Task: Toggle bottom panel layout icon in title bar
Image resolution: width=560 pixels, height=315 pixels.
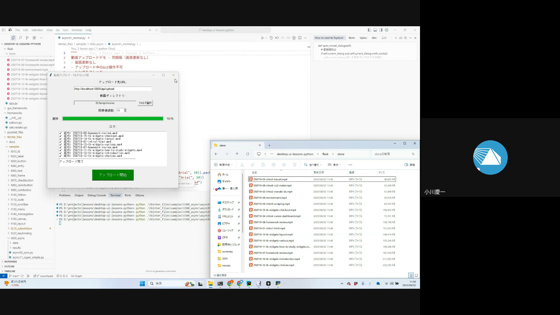Action: pyautogui.click(x=375, y=30)
